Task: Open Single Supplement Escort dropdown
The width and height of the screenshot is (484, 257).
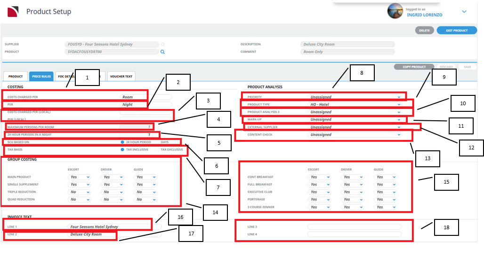Action: pyautogui.click(x=79, y=184)
